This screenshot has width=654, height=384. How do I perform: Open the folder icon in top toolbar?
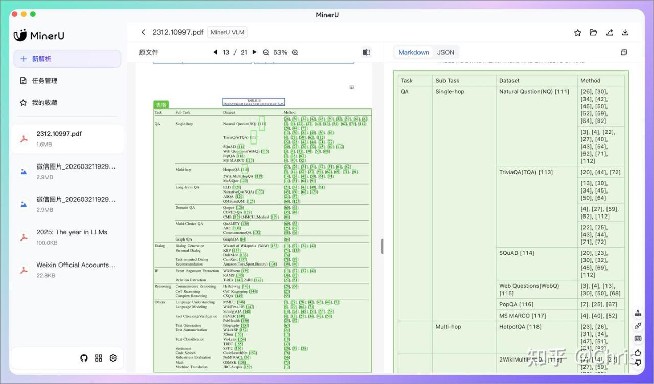(x=593, y=33)
